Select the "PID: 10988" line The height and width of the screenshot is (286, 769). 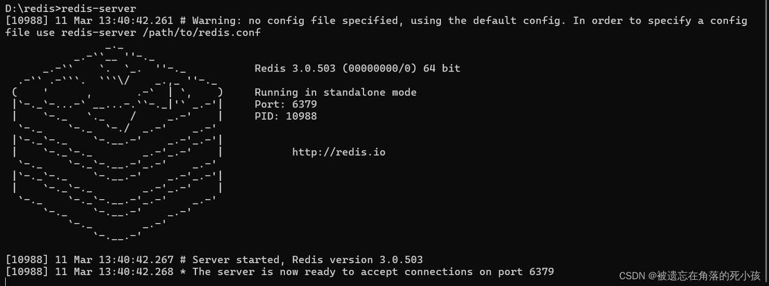[x=285, y=116]
